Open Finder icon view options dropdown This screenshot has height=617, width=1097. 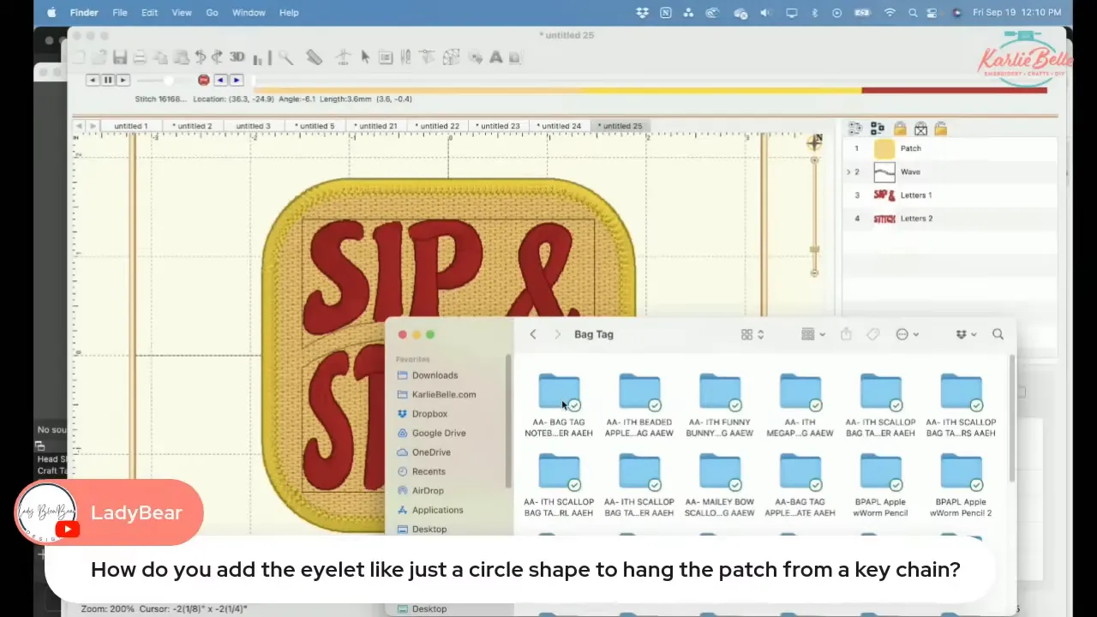click(x=752, y=334)
